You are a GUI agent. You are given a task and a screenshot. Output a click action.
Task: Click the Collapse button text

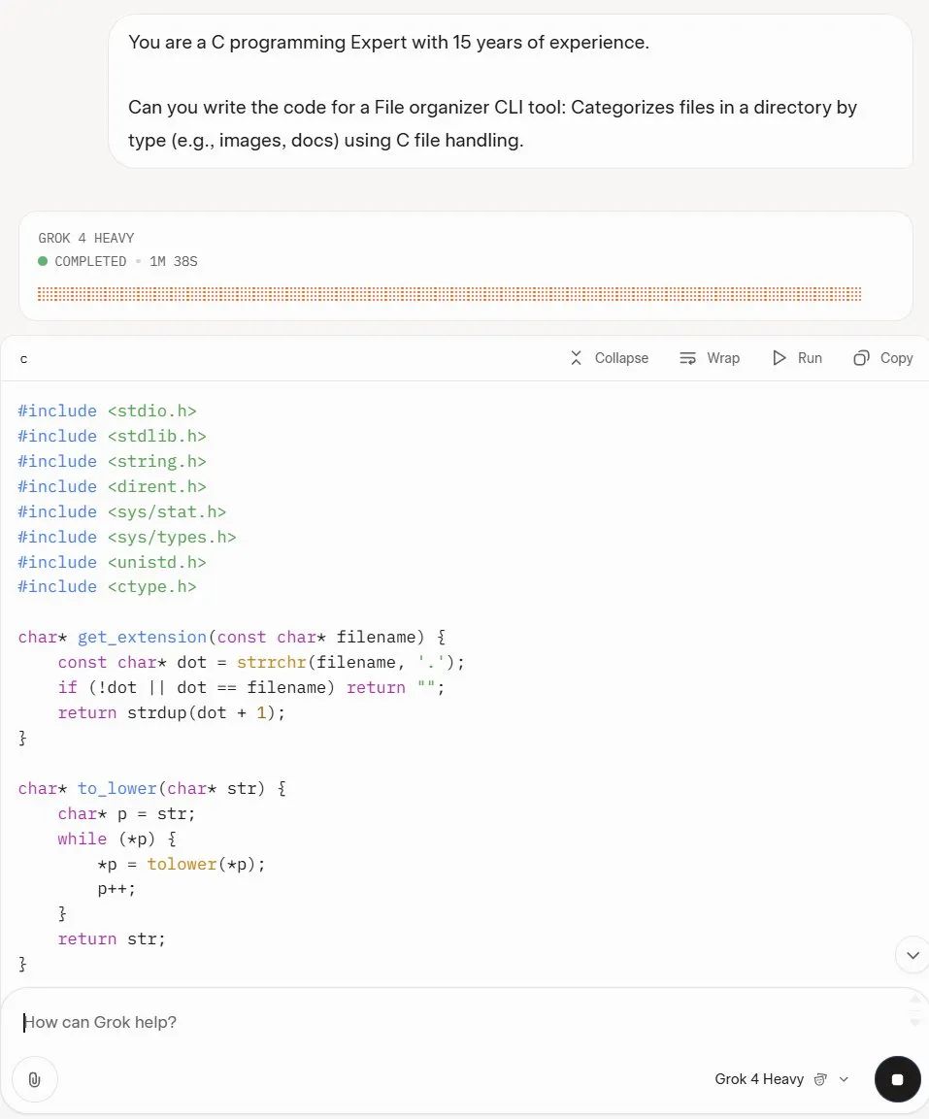click(621, 358)
